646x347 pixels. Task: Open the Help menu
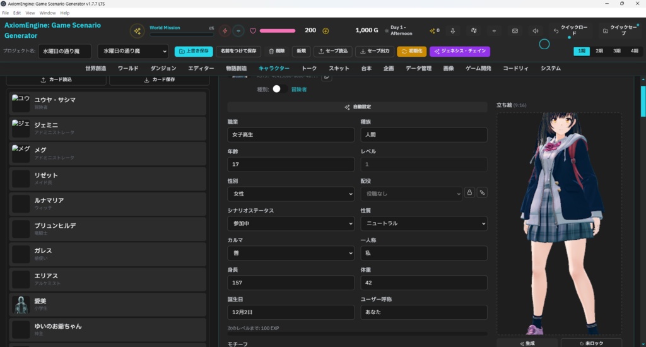65,13
